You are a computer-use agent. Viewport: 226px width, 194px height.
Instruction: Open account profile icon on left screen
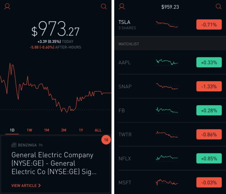(x=7, y=7)
